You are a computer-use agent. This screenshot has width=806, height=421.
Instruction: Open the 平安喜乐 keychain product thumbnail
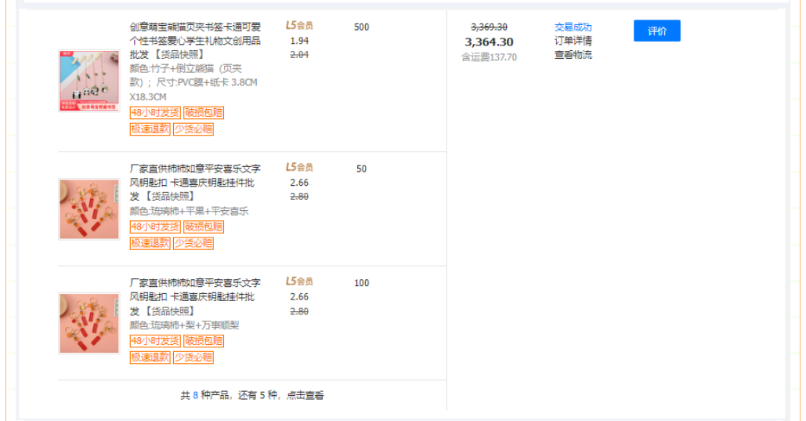89,209
